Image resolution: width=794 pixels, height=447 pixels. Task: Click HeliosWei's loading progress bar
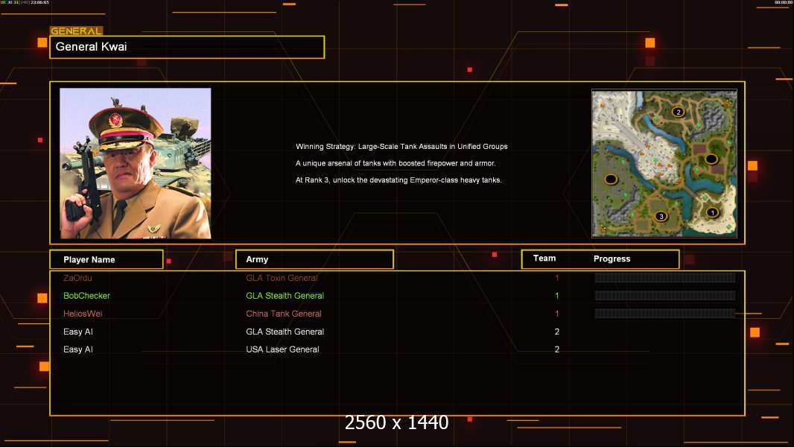(x=665, y=314)
